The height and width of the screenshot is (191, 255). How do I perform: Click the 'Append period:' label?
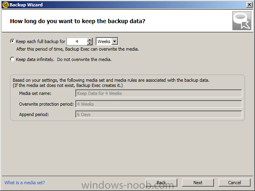(x=34, y=114)
